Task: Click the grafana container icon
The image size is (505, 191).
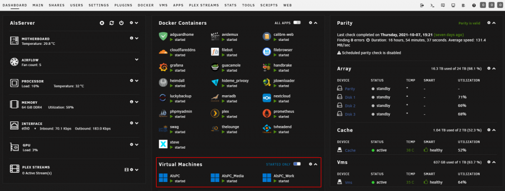Action: pos(163,67)
